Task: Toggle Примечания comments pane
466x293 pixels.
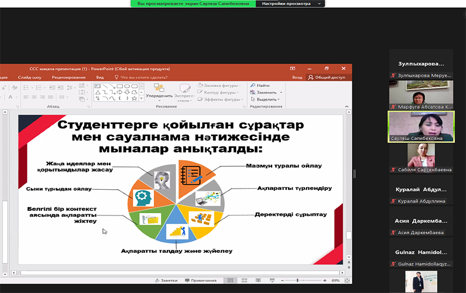Action: click(200, 280)
